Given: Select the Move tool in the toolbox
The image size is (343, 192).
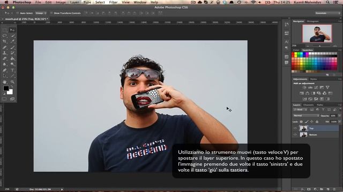Looking at the screenshot, I should pos(12,30).
